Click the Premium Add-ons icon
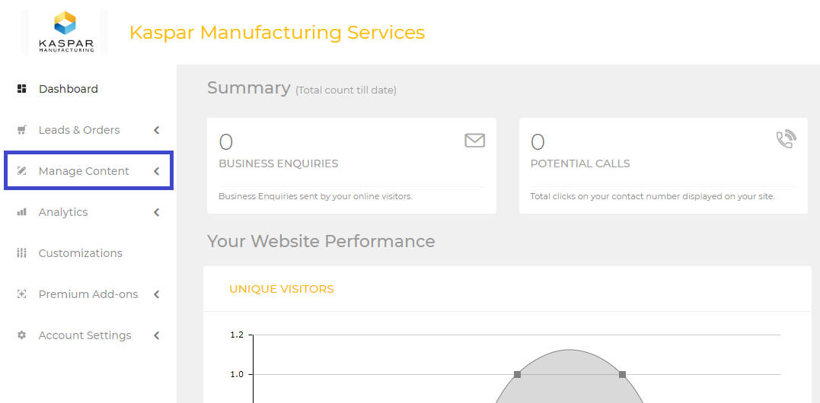The height and width of the screenshot is (403, 820). click(x=21, y=294)
